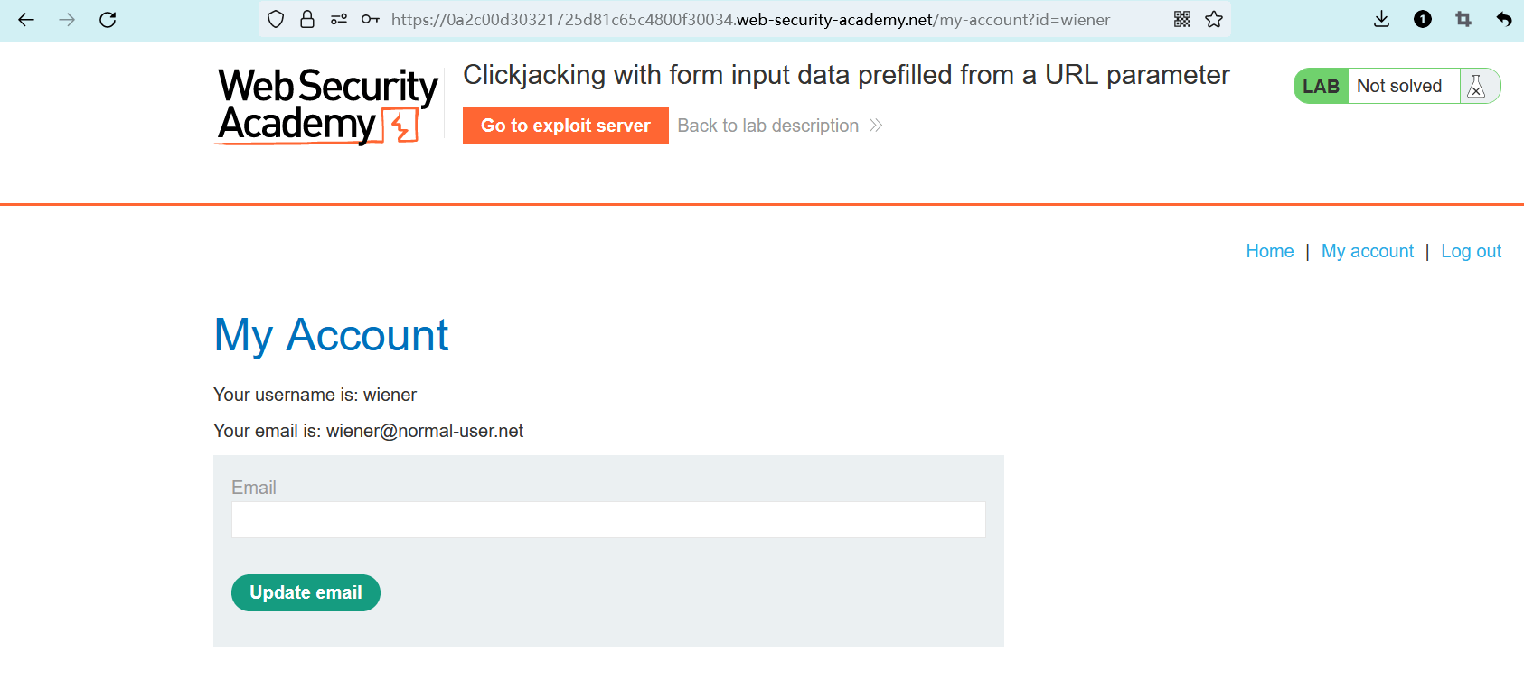Click the Web Security Academy logo
The image size is (1524, 680).
pos(327,106)
